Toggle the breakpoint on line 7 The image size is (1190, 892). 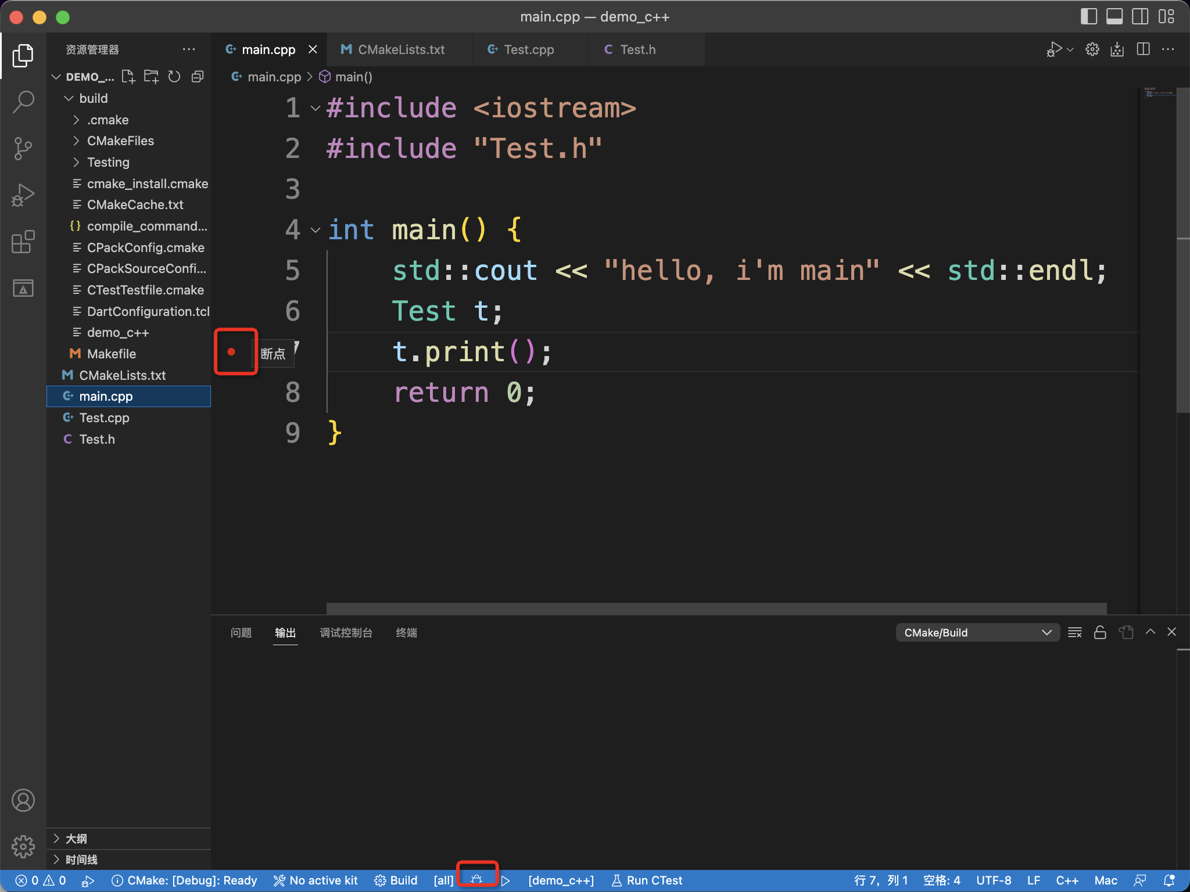point(231,352)
